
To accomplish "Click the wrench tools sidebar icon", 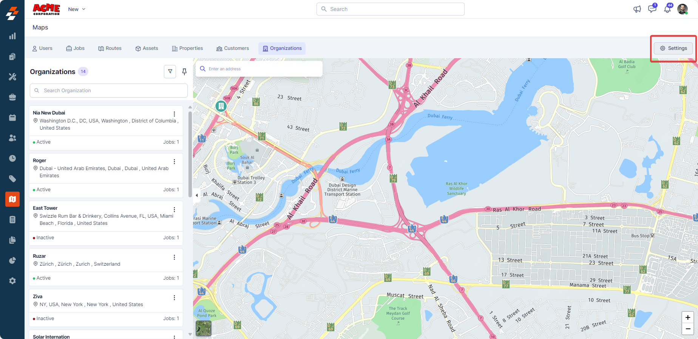I will click(12, 77).
